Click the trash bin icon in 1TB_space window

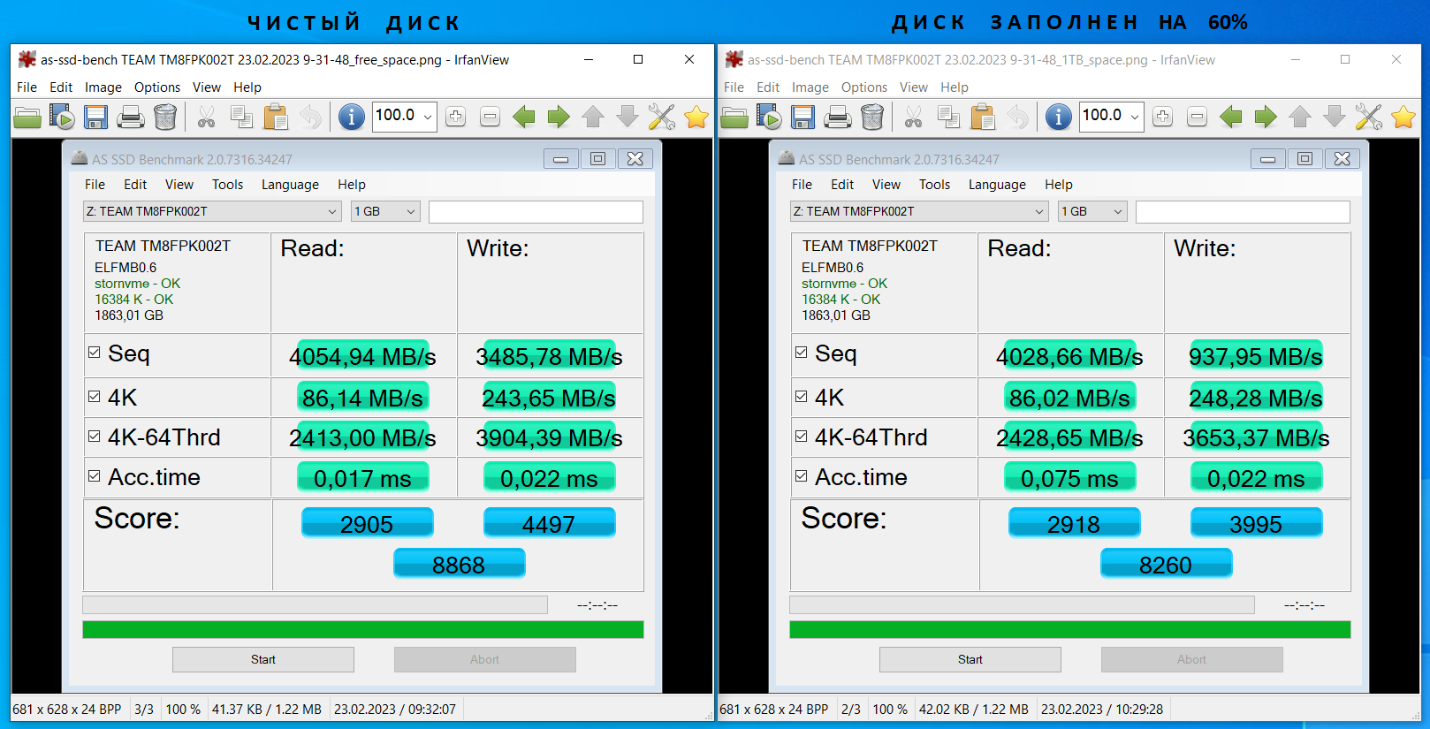pyautogui.click(x=872, y=117)
